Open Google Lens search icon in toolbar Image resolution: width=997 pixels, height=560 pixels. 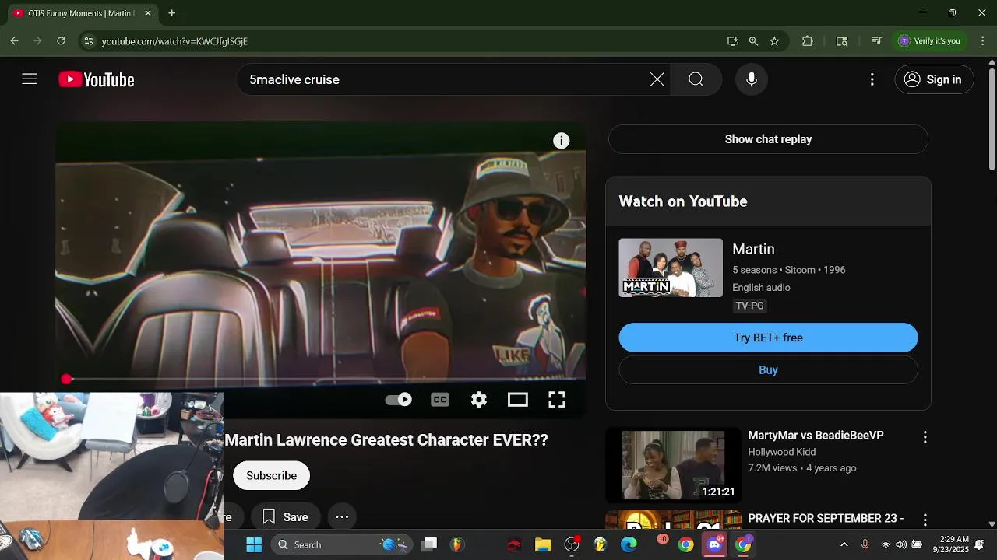[x=842, y=41]
